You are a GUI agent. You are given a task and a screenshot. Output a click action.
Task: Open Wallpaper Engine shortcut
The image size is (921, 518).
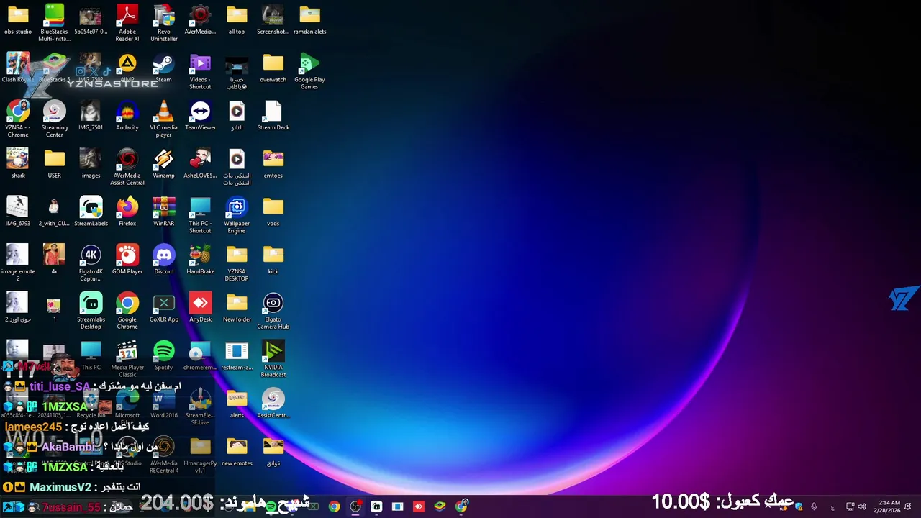point(237,215)
